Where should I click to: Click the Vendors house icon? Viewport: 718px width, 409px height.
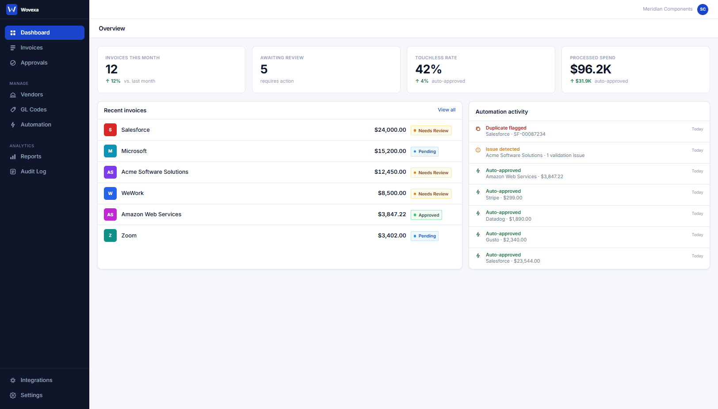click(x=13, y=94)
